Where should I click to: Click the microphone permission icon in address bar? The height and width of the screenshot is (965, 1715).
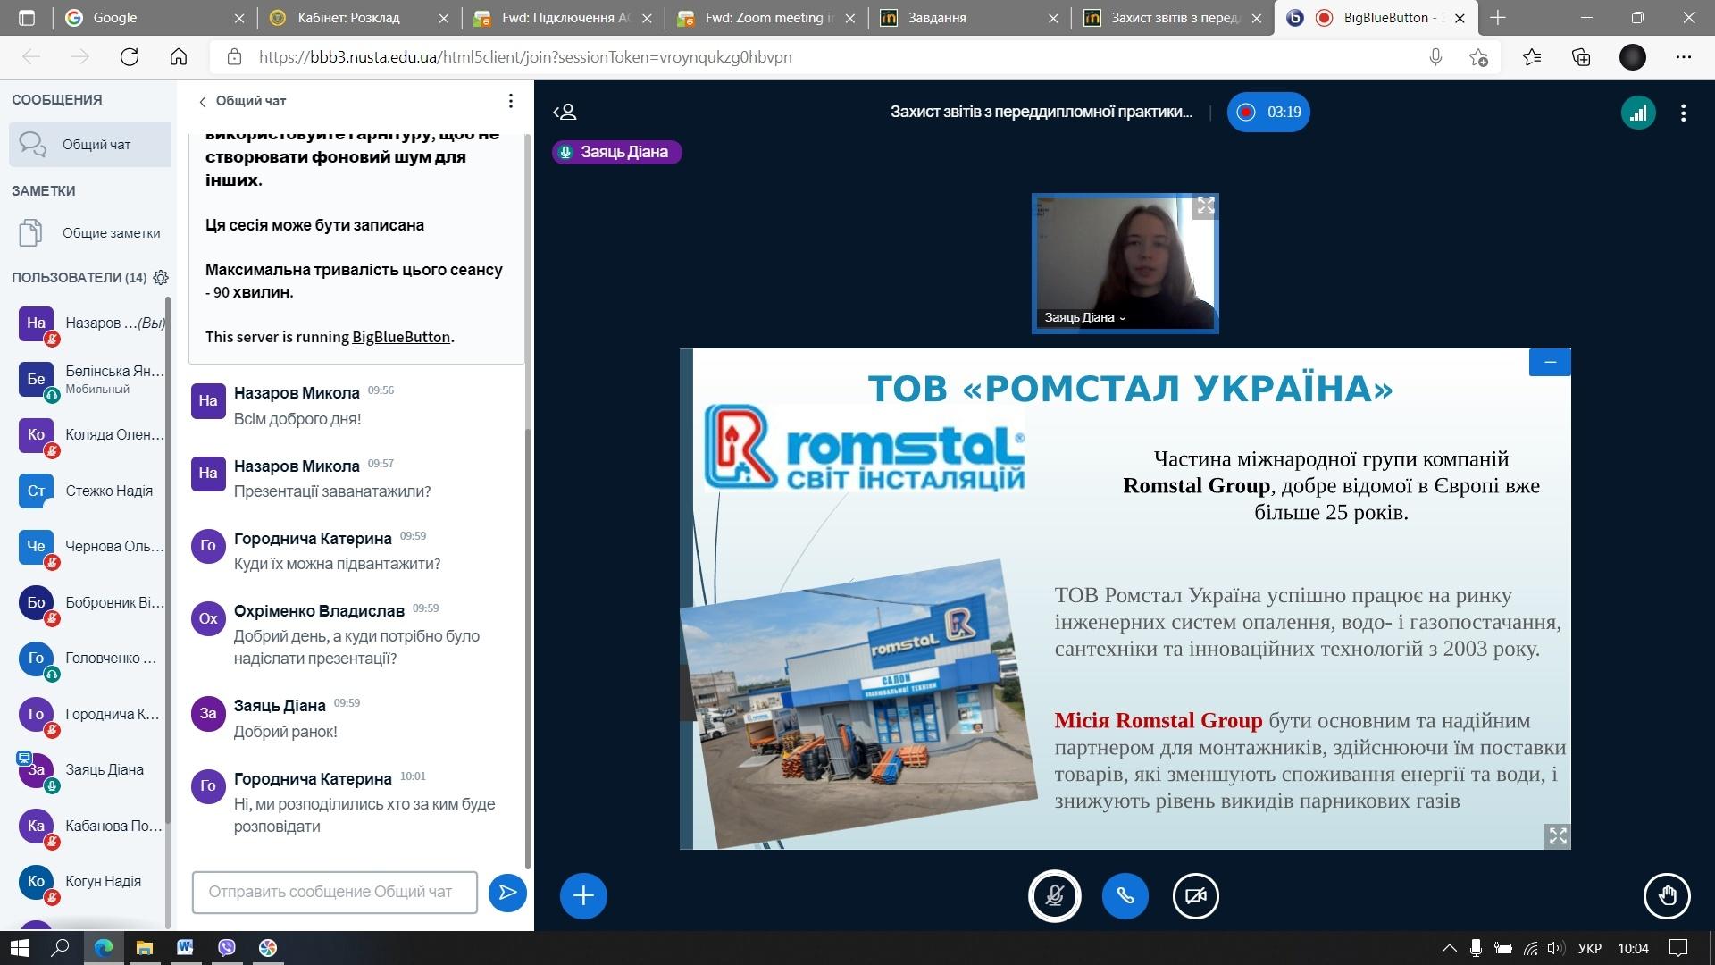point(1435,57)
